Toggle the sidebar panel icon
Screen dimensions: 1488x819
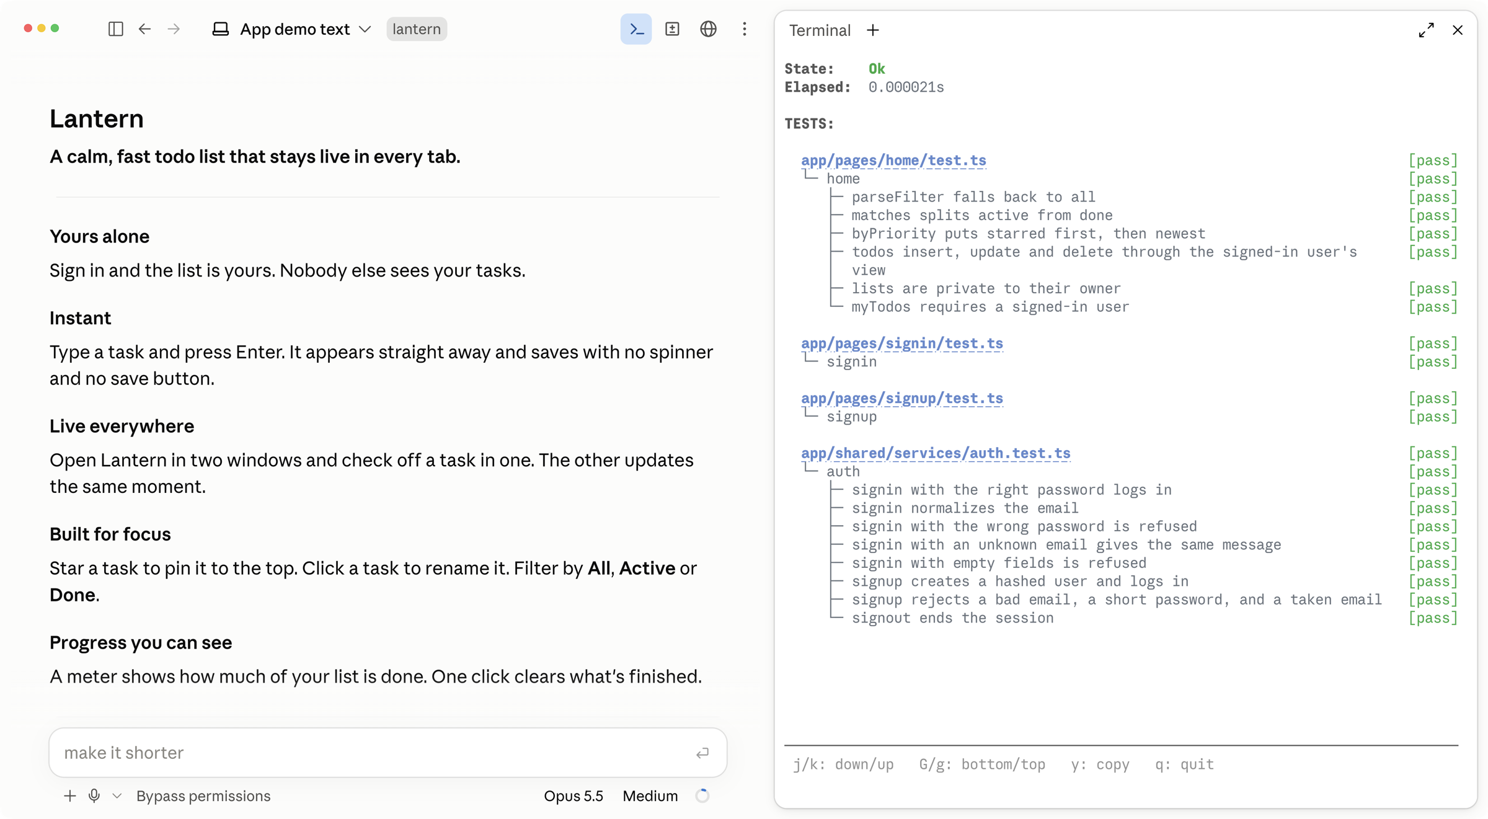point(115,29)
